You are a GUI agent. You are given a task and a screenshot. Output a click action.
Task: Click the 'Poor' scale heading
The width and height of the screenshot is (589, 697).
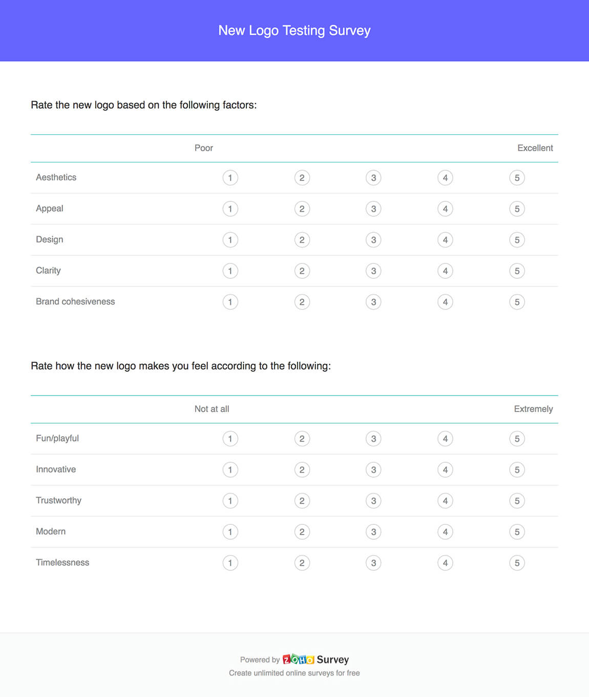coord(203,148)
